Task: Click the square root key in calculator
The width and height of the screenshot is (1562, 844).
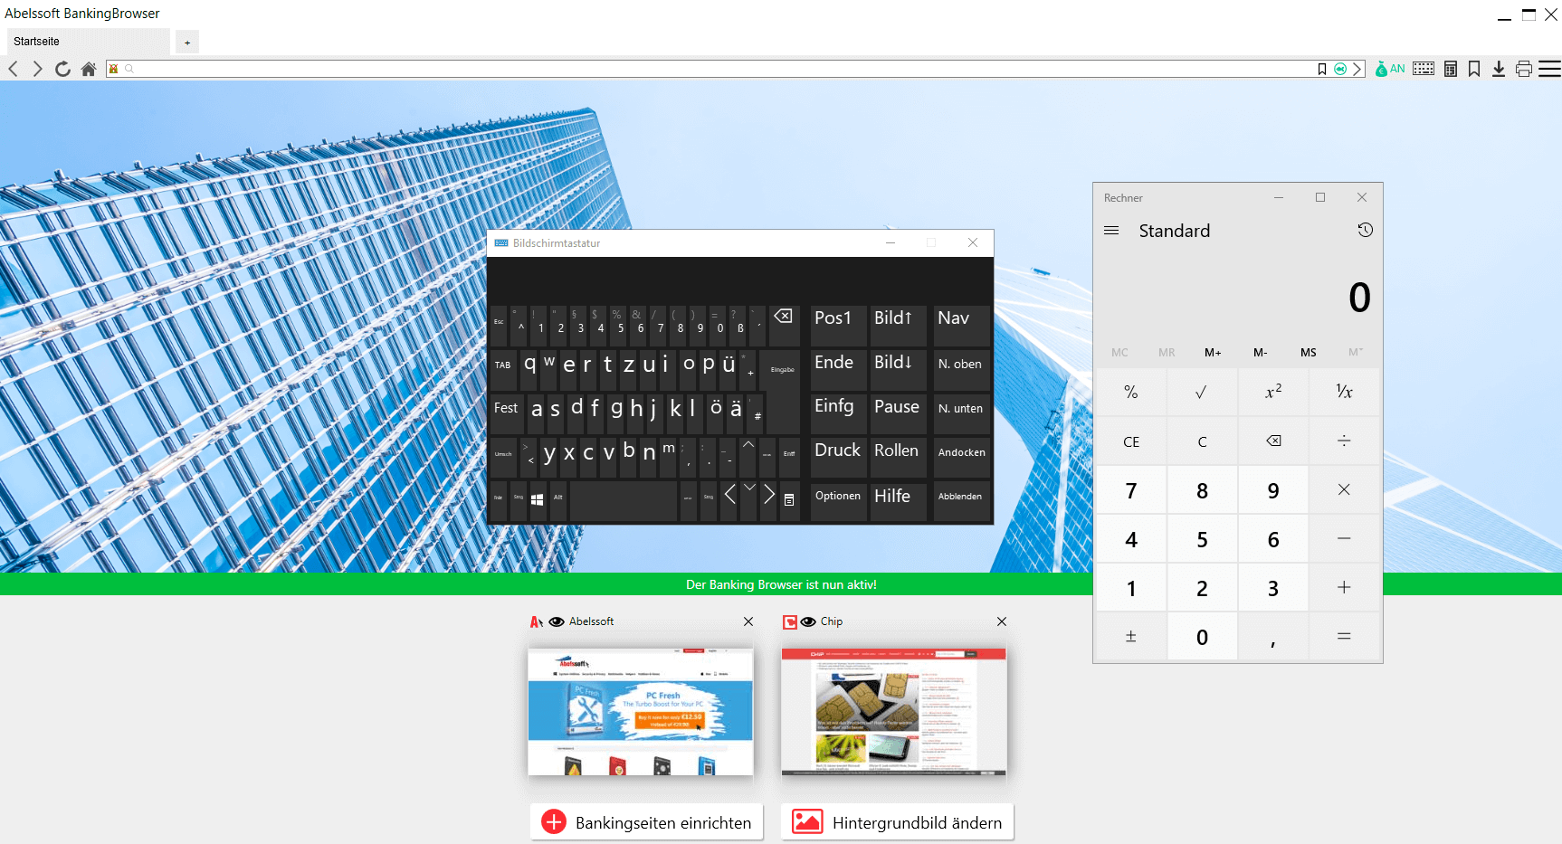Action: (1202, 392)
